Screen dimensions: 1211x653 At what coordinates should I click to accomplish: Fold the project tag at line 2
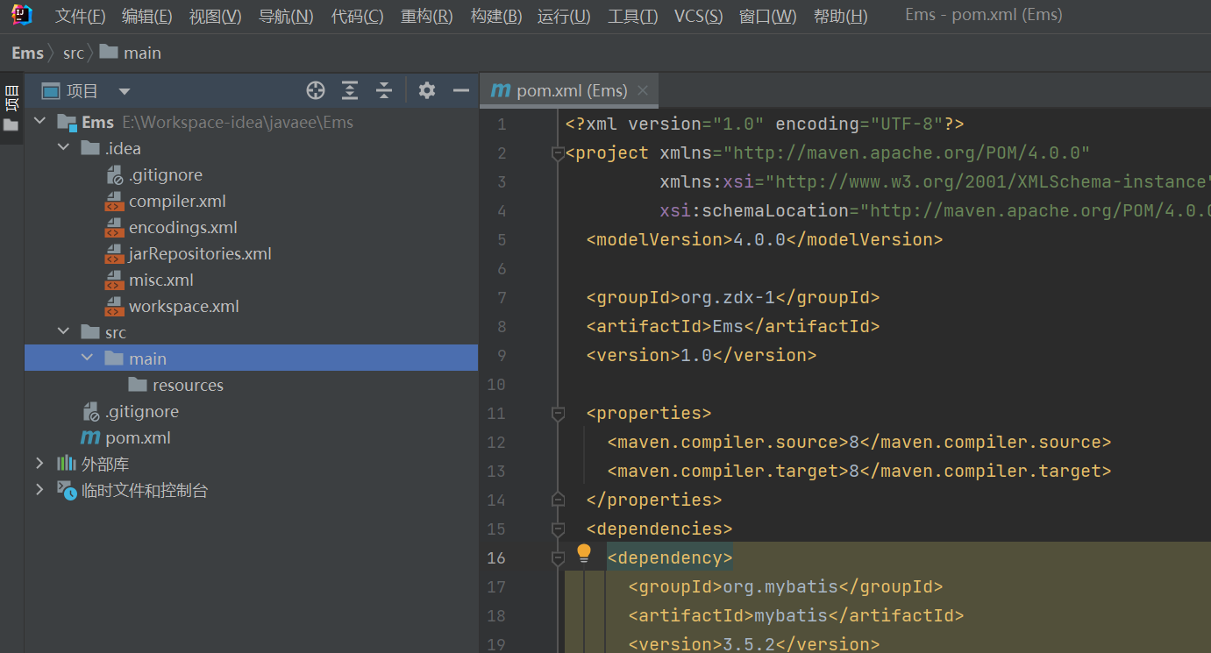coord(558,153)
